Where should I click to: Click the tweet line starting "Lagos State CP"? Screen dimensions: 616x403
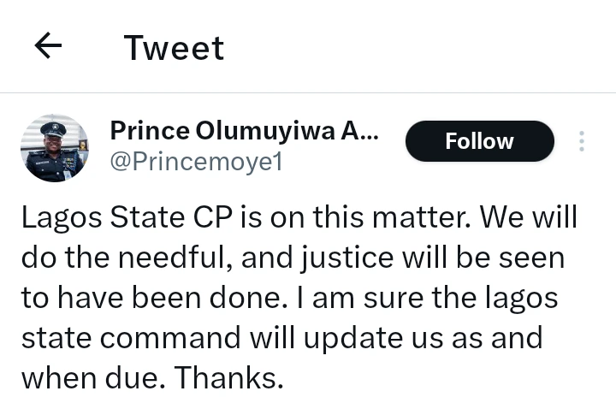pos(299,218)
